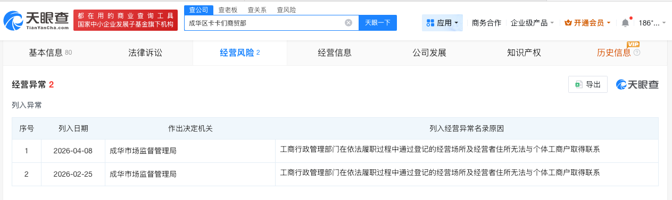
Task: Click the TianYanCha logo in the header
Action: pyautogui.click(x=36, y=20)
